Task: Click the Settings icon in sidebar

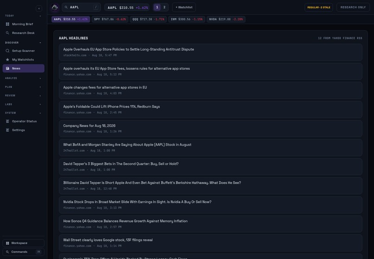Action: [7, 130]
